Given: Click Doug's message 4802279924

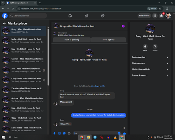Looking at the screenshot, I should click(x=65, y=124).
